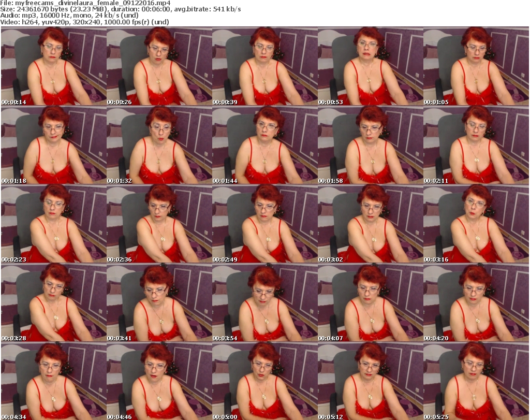Open the frame at 00:00:26

pyautogui.click(x=159, y=66)
